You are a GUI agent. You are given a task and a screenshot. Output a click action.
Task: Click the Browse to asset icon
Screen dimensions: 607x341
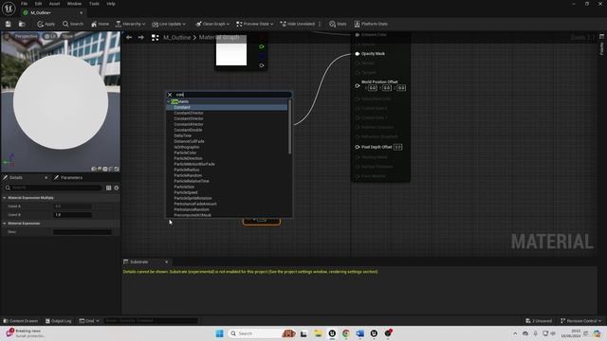tap(22, 24)
